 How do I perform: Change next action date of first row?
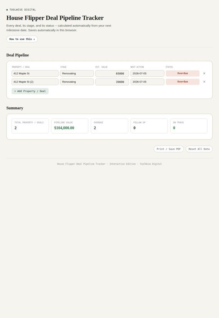tap(147, 73)
